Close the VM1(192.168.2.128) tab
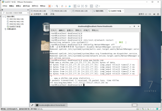 [x=49, y=11]
